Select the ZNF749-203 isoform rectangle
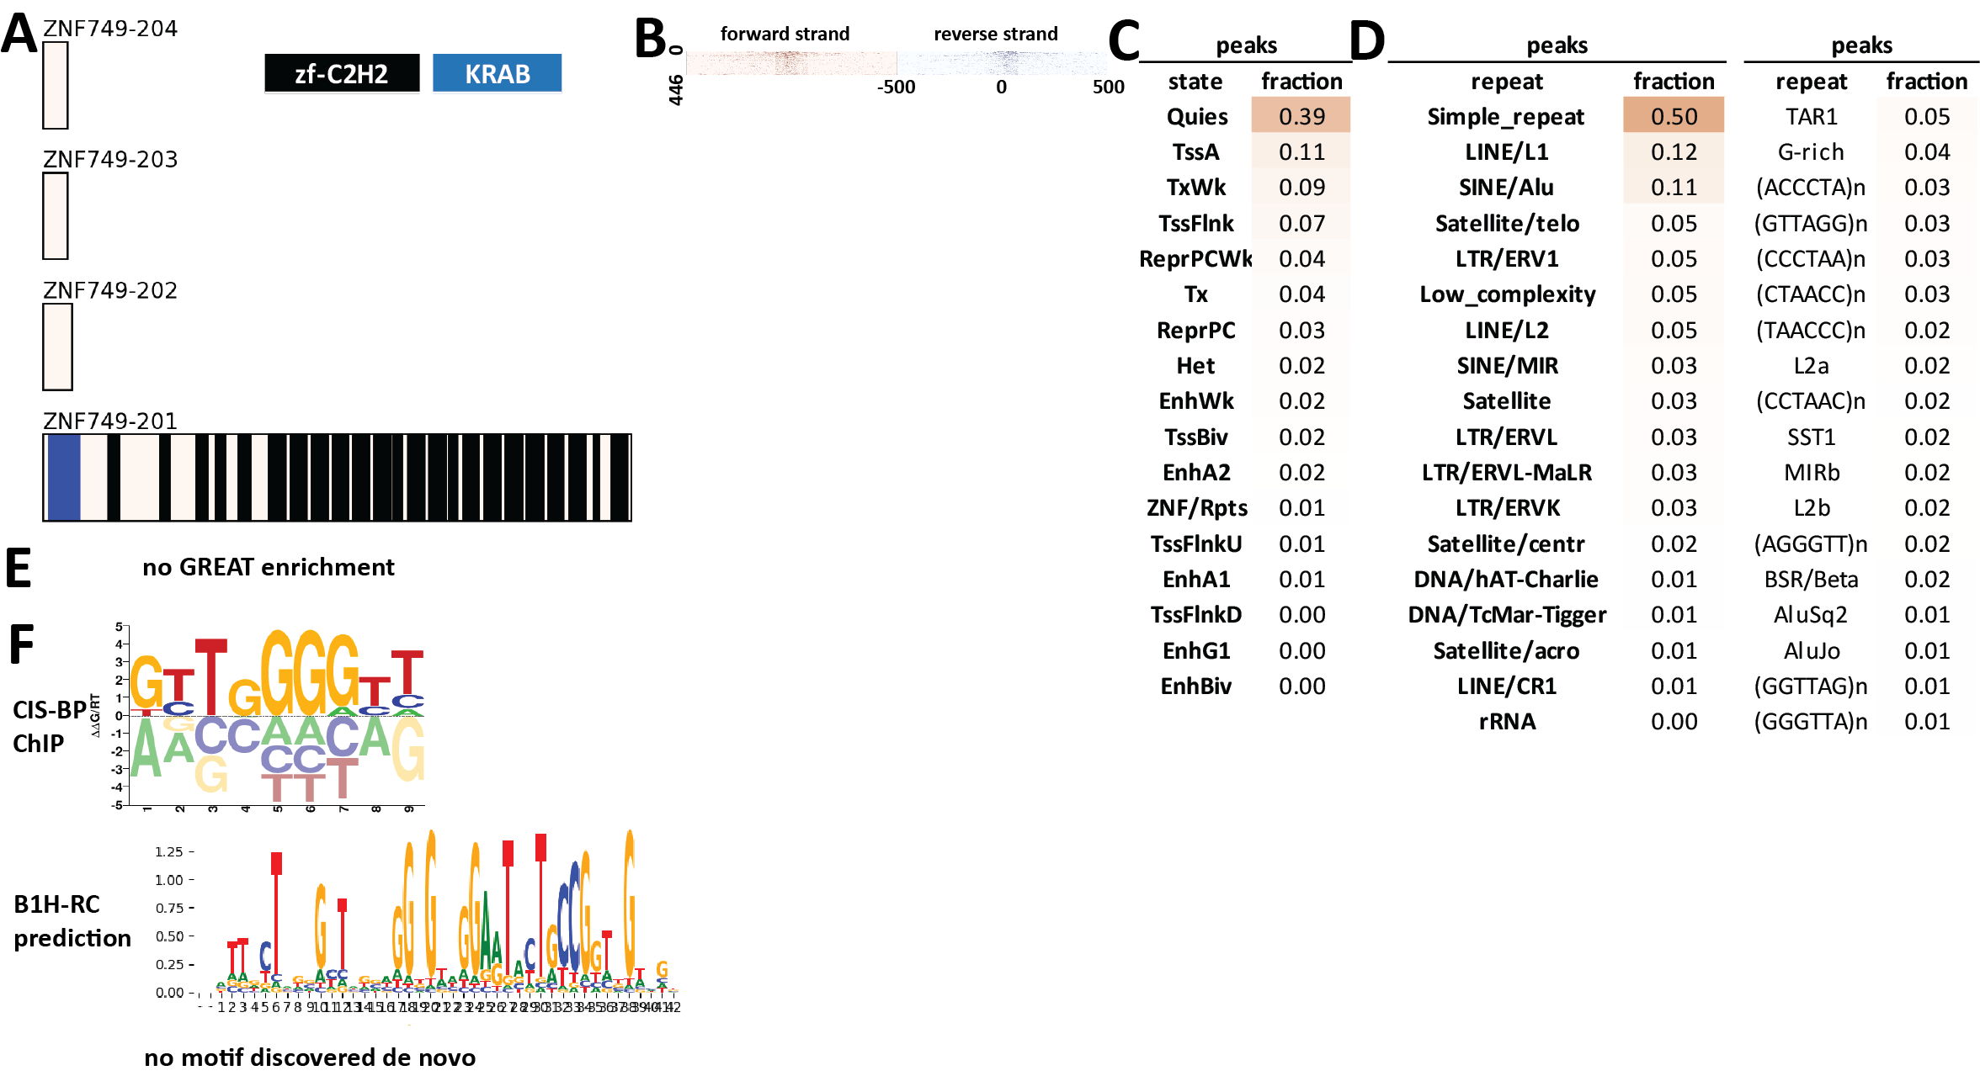Image resolution: width=1980 pixels, height=1076 pixels. tap(56, 216)
